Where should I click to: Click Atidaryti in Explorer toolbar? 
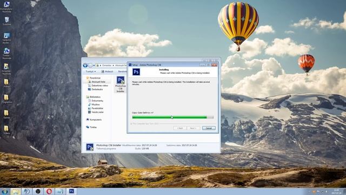coord(107,71)
